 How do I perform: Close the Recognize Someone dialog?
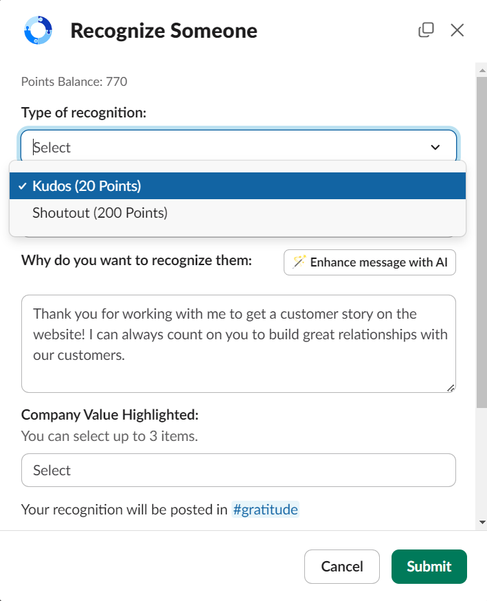point(457,30)
